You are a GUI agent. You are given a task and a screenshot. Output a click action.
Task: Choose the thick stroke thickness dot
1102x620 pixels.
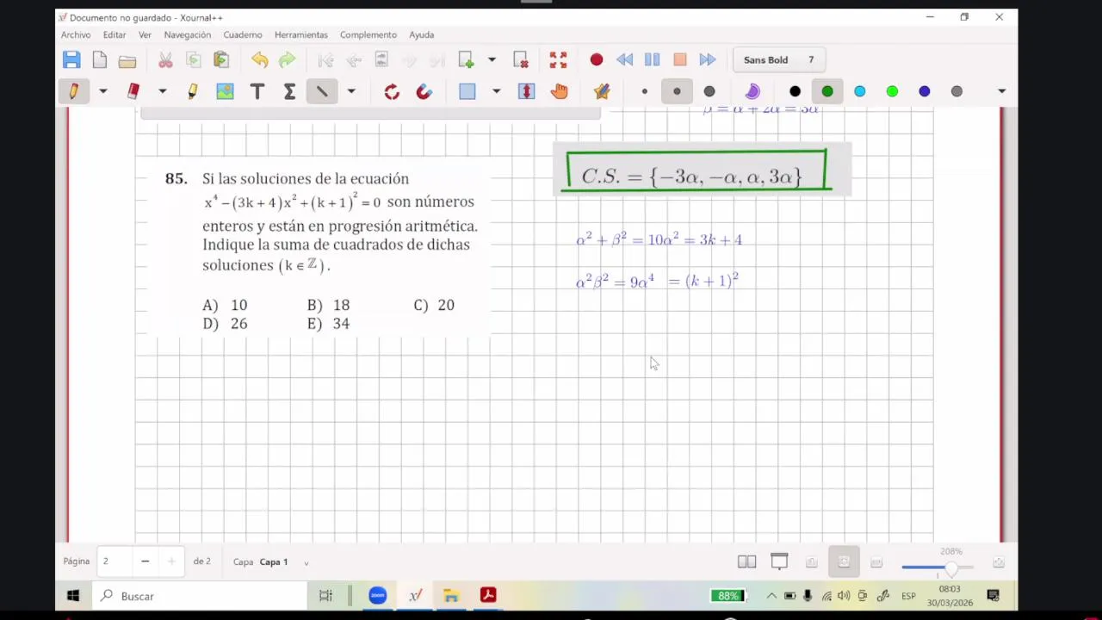click(709, 91)
